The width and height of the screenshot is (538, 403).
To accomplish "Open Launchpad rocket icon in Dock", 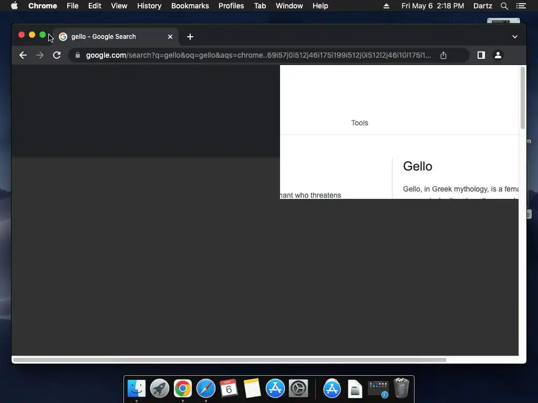I will pos(160,389).
